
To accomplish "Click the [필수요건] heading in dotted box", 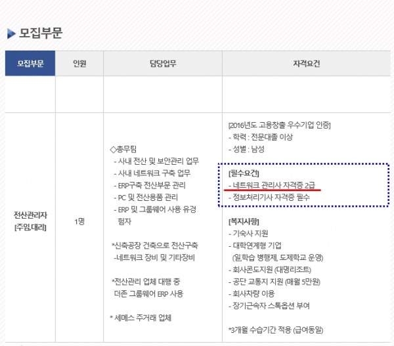I will point(240,173).
